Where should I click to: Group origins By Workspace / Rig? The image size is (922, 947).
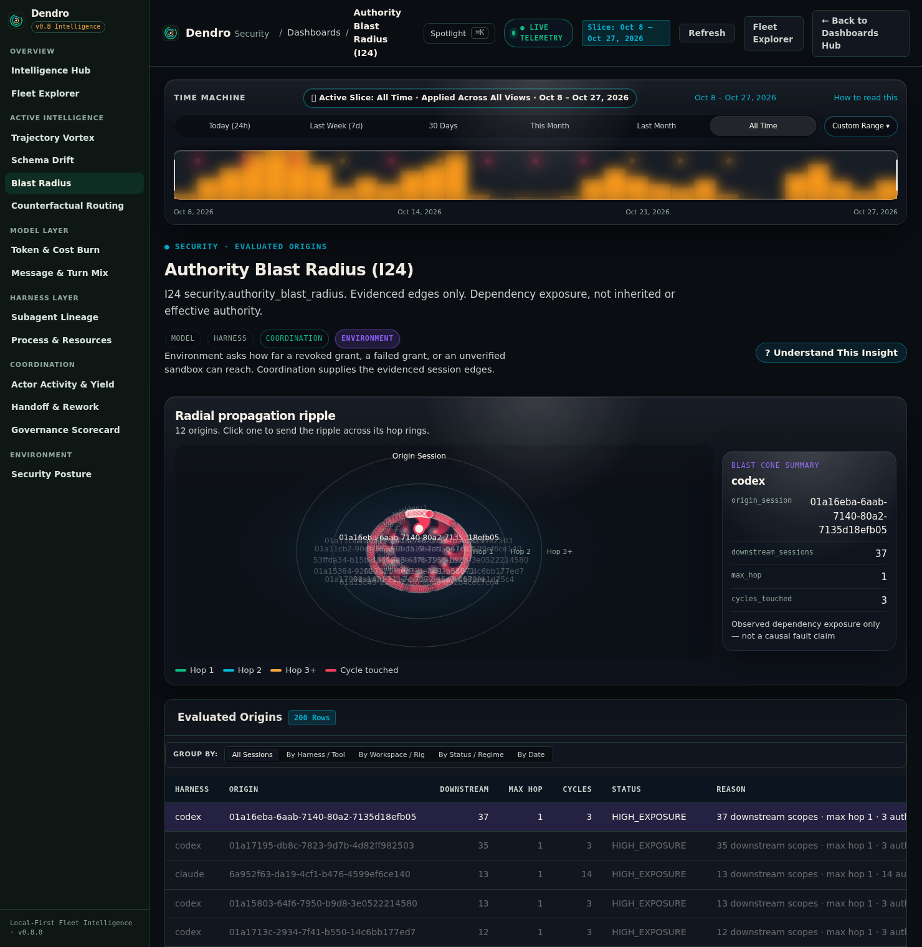392,754
